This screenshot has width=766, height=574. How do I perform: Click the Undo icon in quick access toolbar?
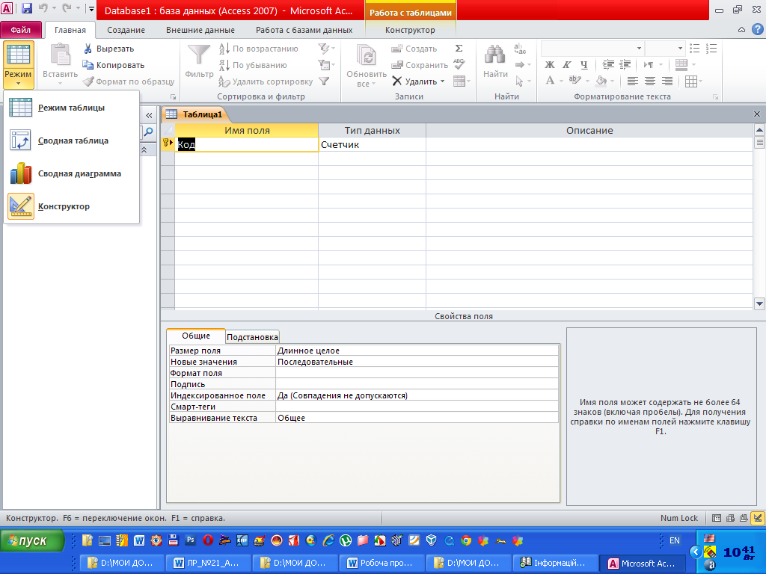click(x=43, y=8)
